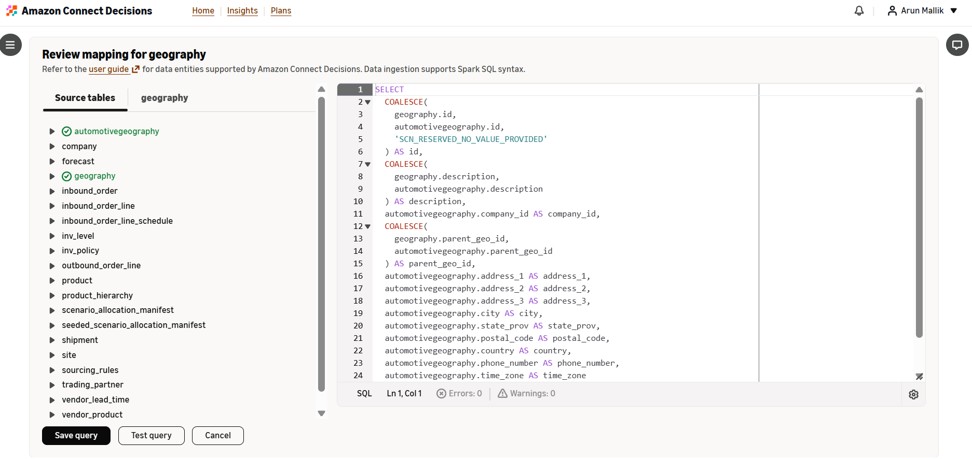Place cursor on the SELECT keyword line
The width and height of the screenshot is (972, 459).
[x=389, y=90]
